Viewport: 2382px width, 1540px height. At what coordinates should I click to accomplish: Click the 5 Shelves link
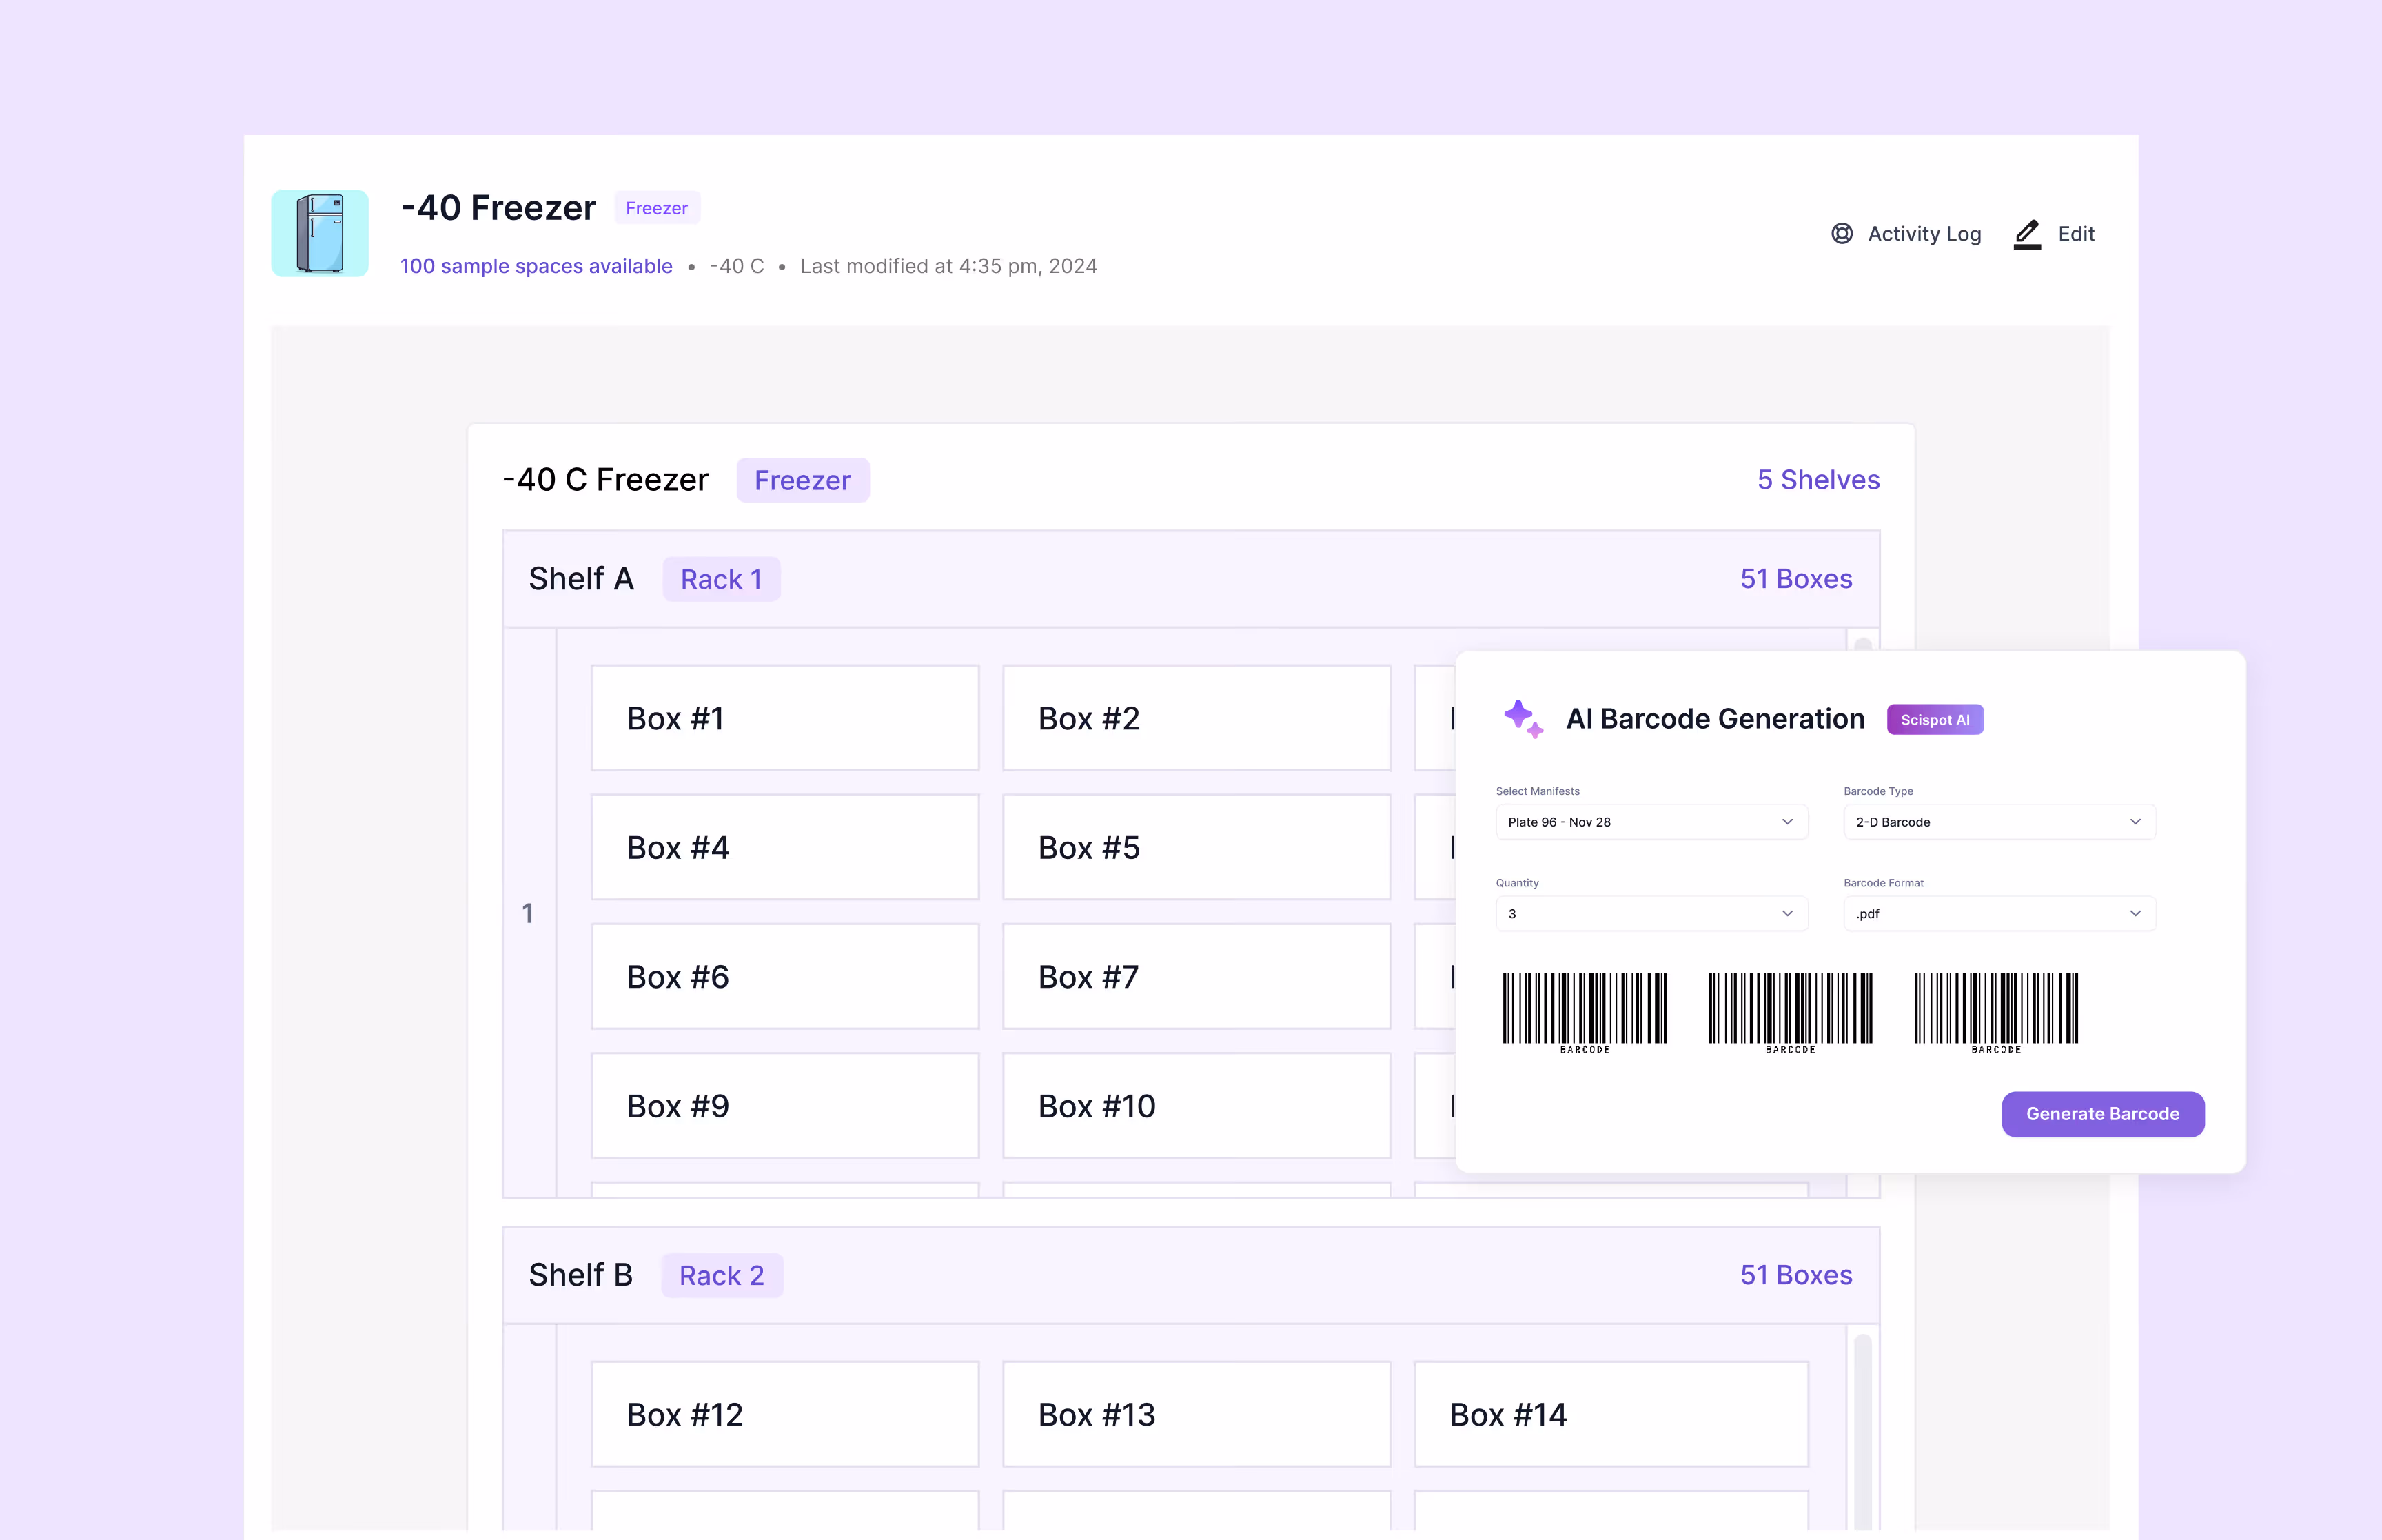pyautogui.click(x=1818, y=480)
